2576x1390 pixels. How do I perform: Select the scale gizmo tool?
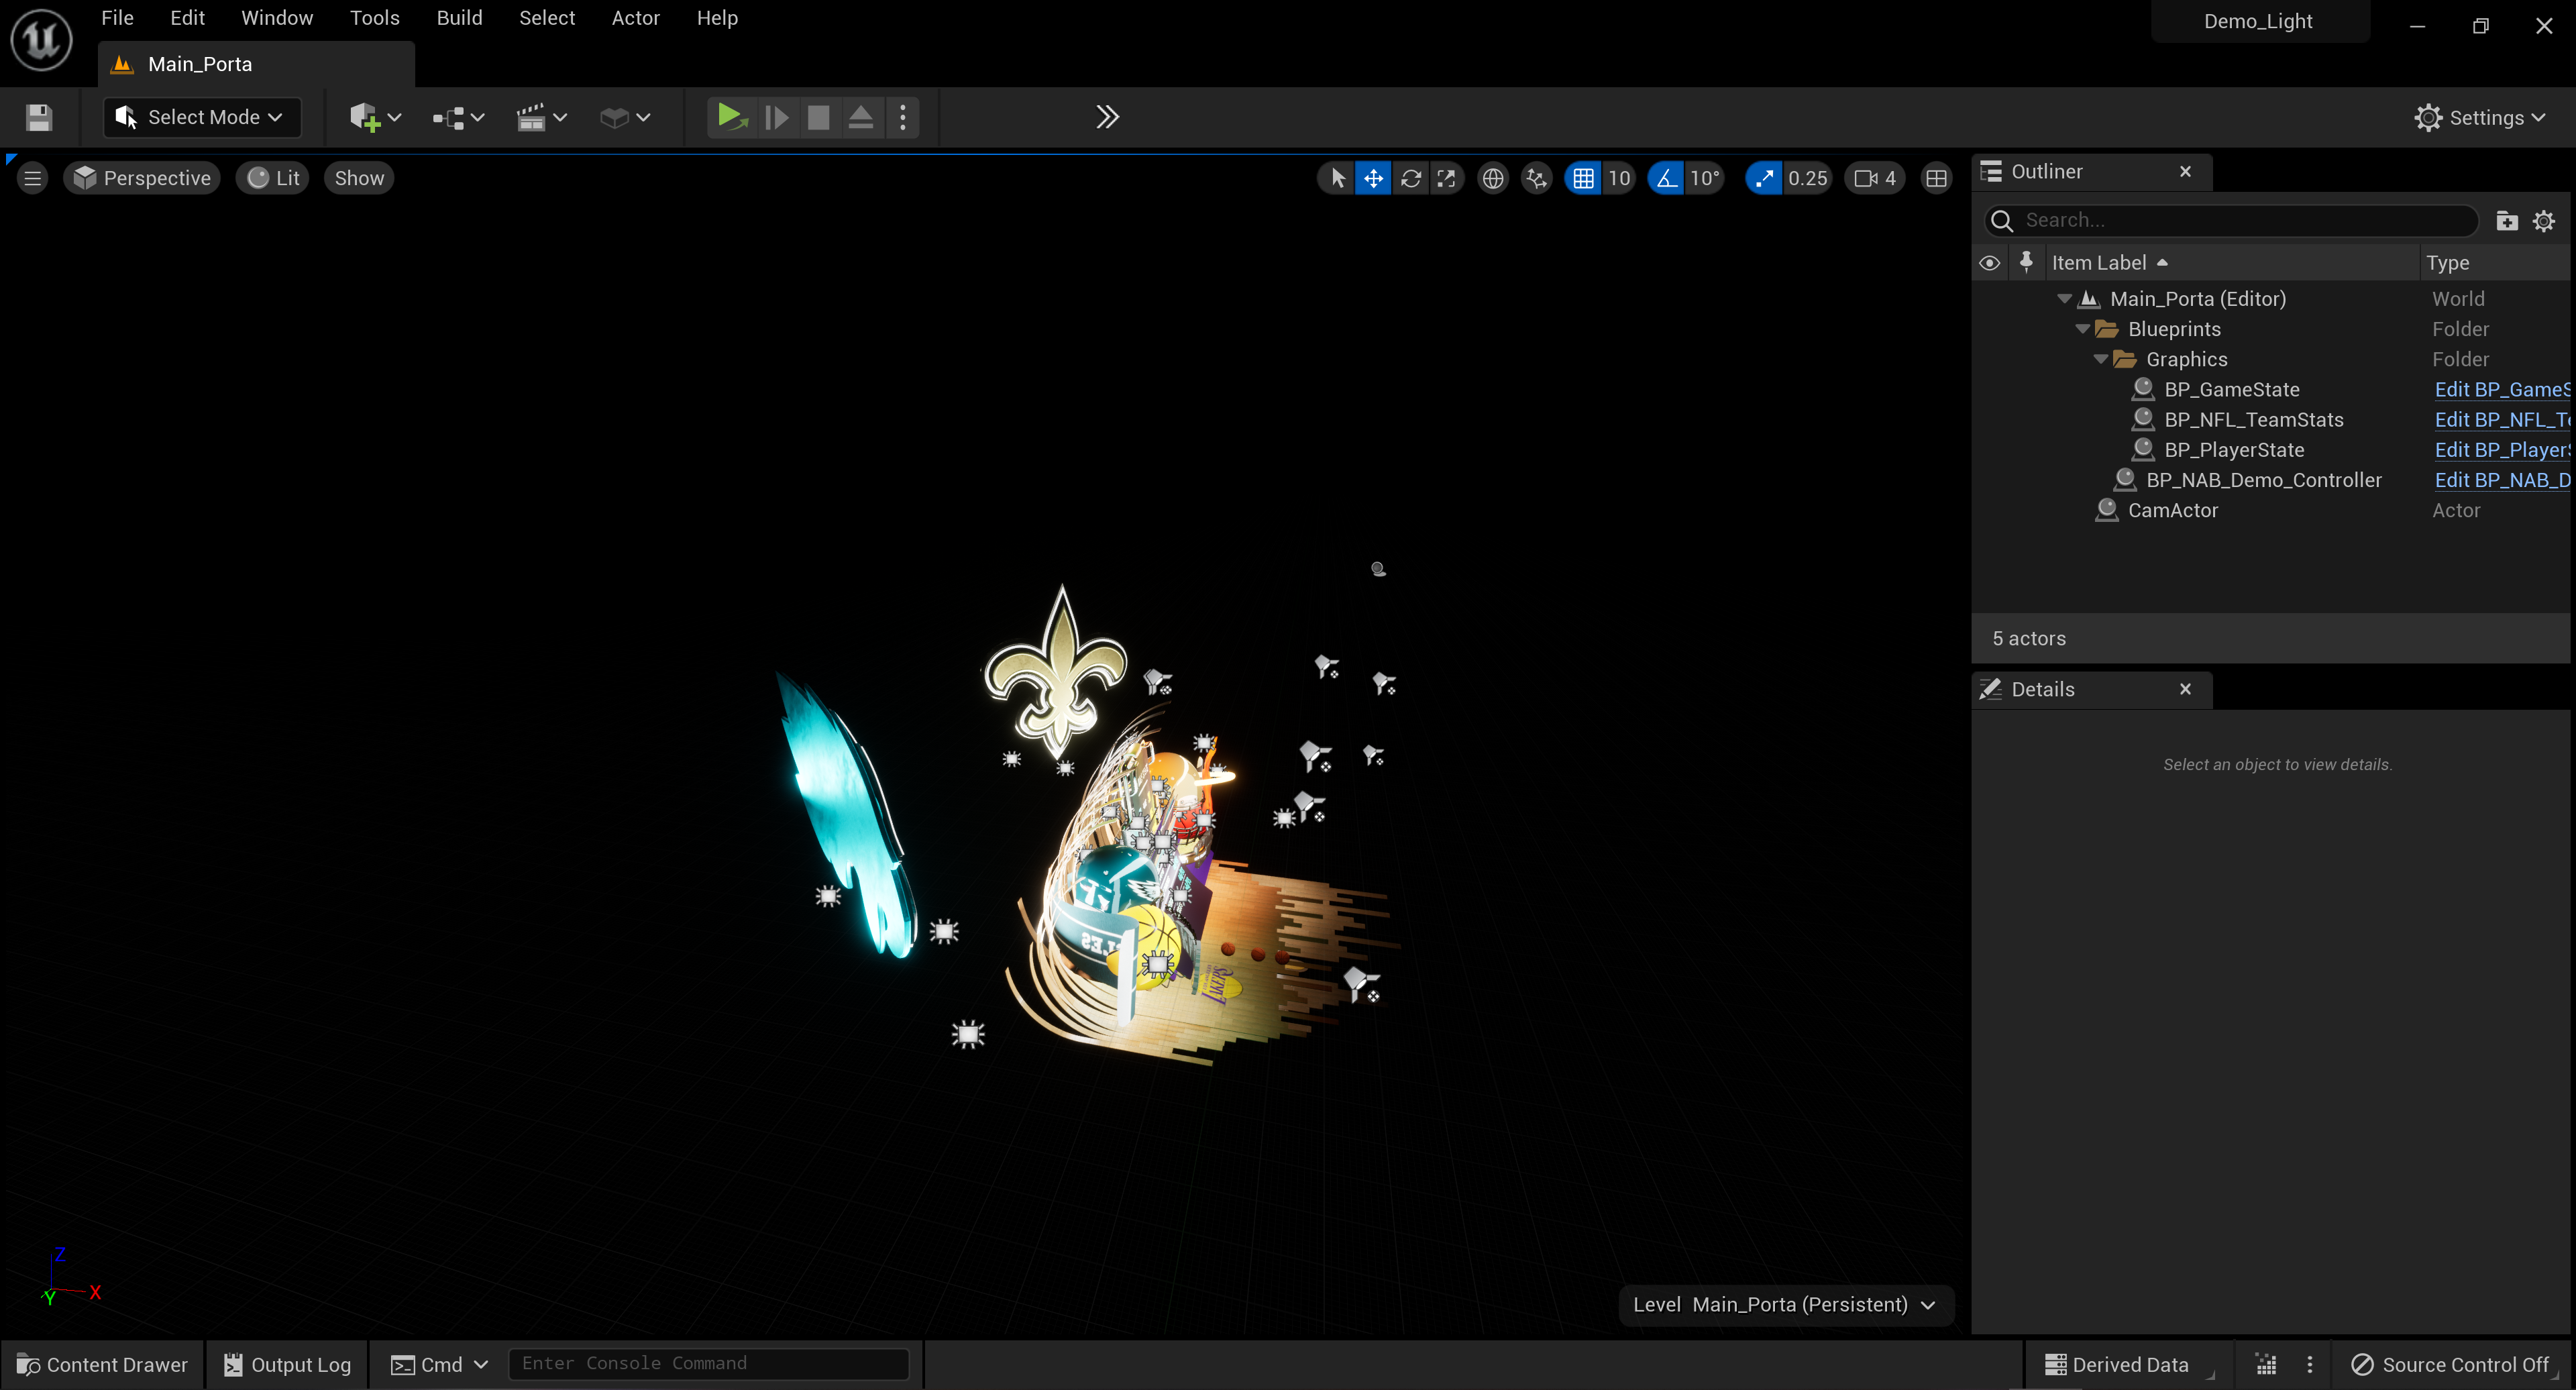pos(1446,178)
